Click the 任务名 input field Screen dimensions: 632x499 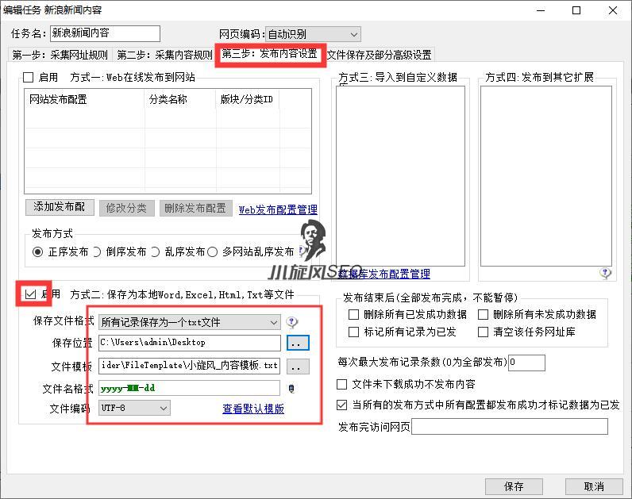[x=105, y=33]
